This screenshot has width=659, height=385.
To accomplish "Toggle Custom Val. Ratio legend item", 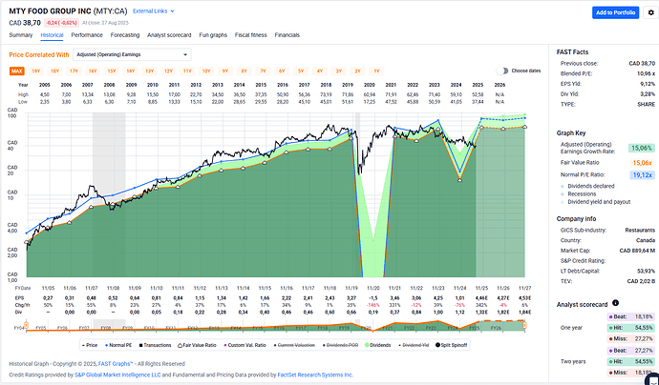I will click(244, 345).
